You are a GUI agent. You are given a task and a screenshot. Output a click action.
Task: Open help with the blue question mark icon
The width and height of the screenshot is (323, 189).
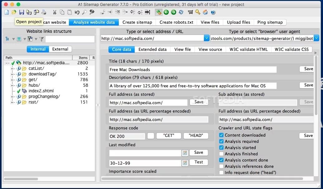pyautogui.click(x=213, y=12)
